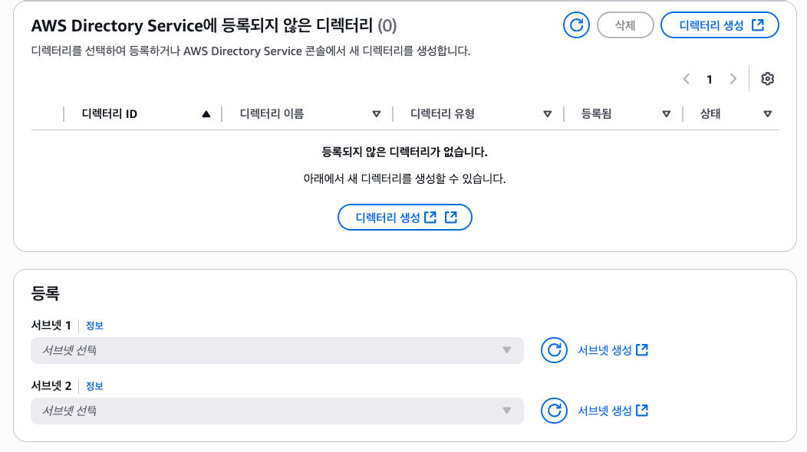Viewport: 807px width, 452px height.
Task: Click 디렉터리 생성 button in empty table
Action: [404, 218]
